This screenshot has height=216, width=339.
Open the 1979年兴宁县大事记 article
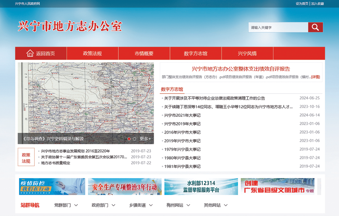click(182, 149)
